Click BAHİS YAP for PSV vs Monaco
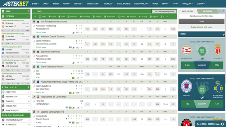The image size is (226, 127). tap(202, 65)
